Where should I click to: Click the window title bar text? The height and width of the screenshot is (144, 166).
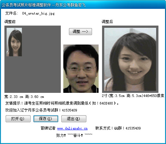pyautogui.click(x=43, y=5)
